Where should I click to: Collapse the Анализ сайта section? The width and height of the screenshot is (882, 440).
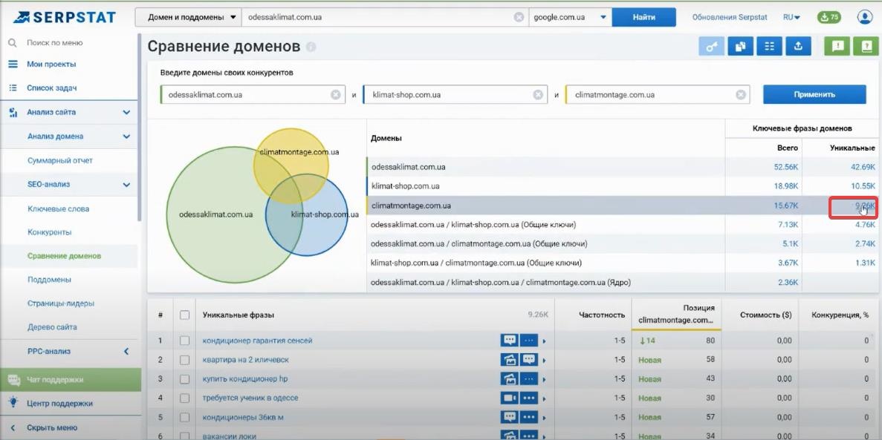click(126, 112)
